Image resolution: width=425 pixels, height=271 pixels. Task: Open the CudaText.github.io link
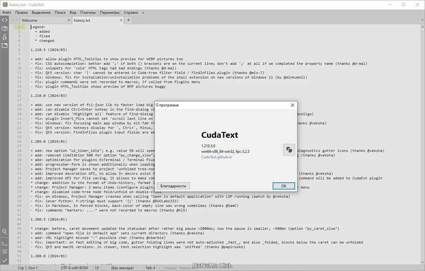217,157
